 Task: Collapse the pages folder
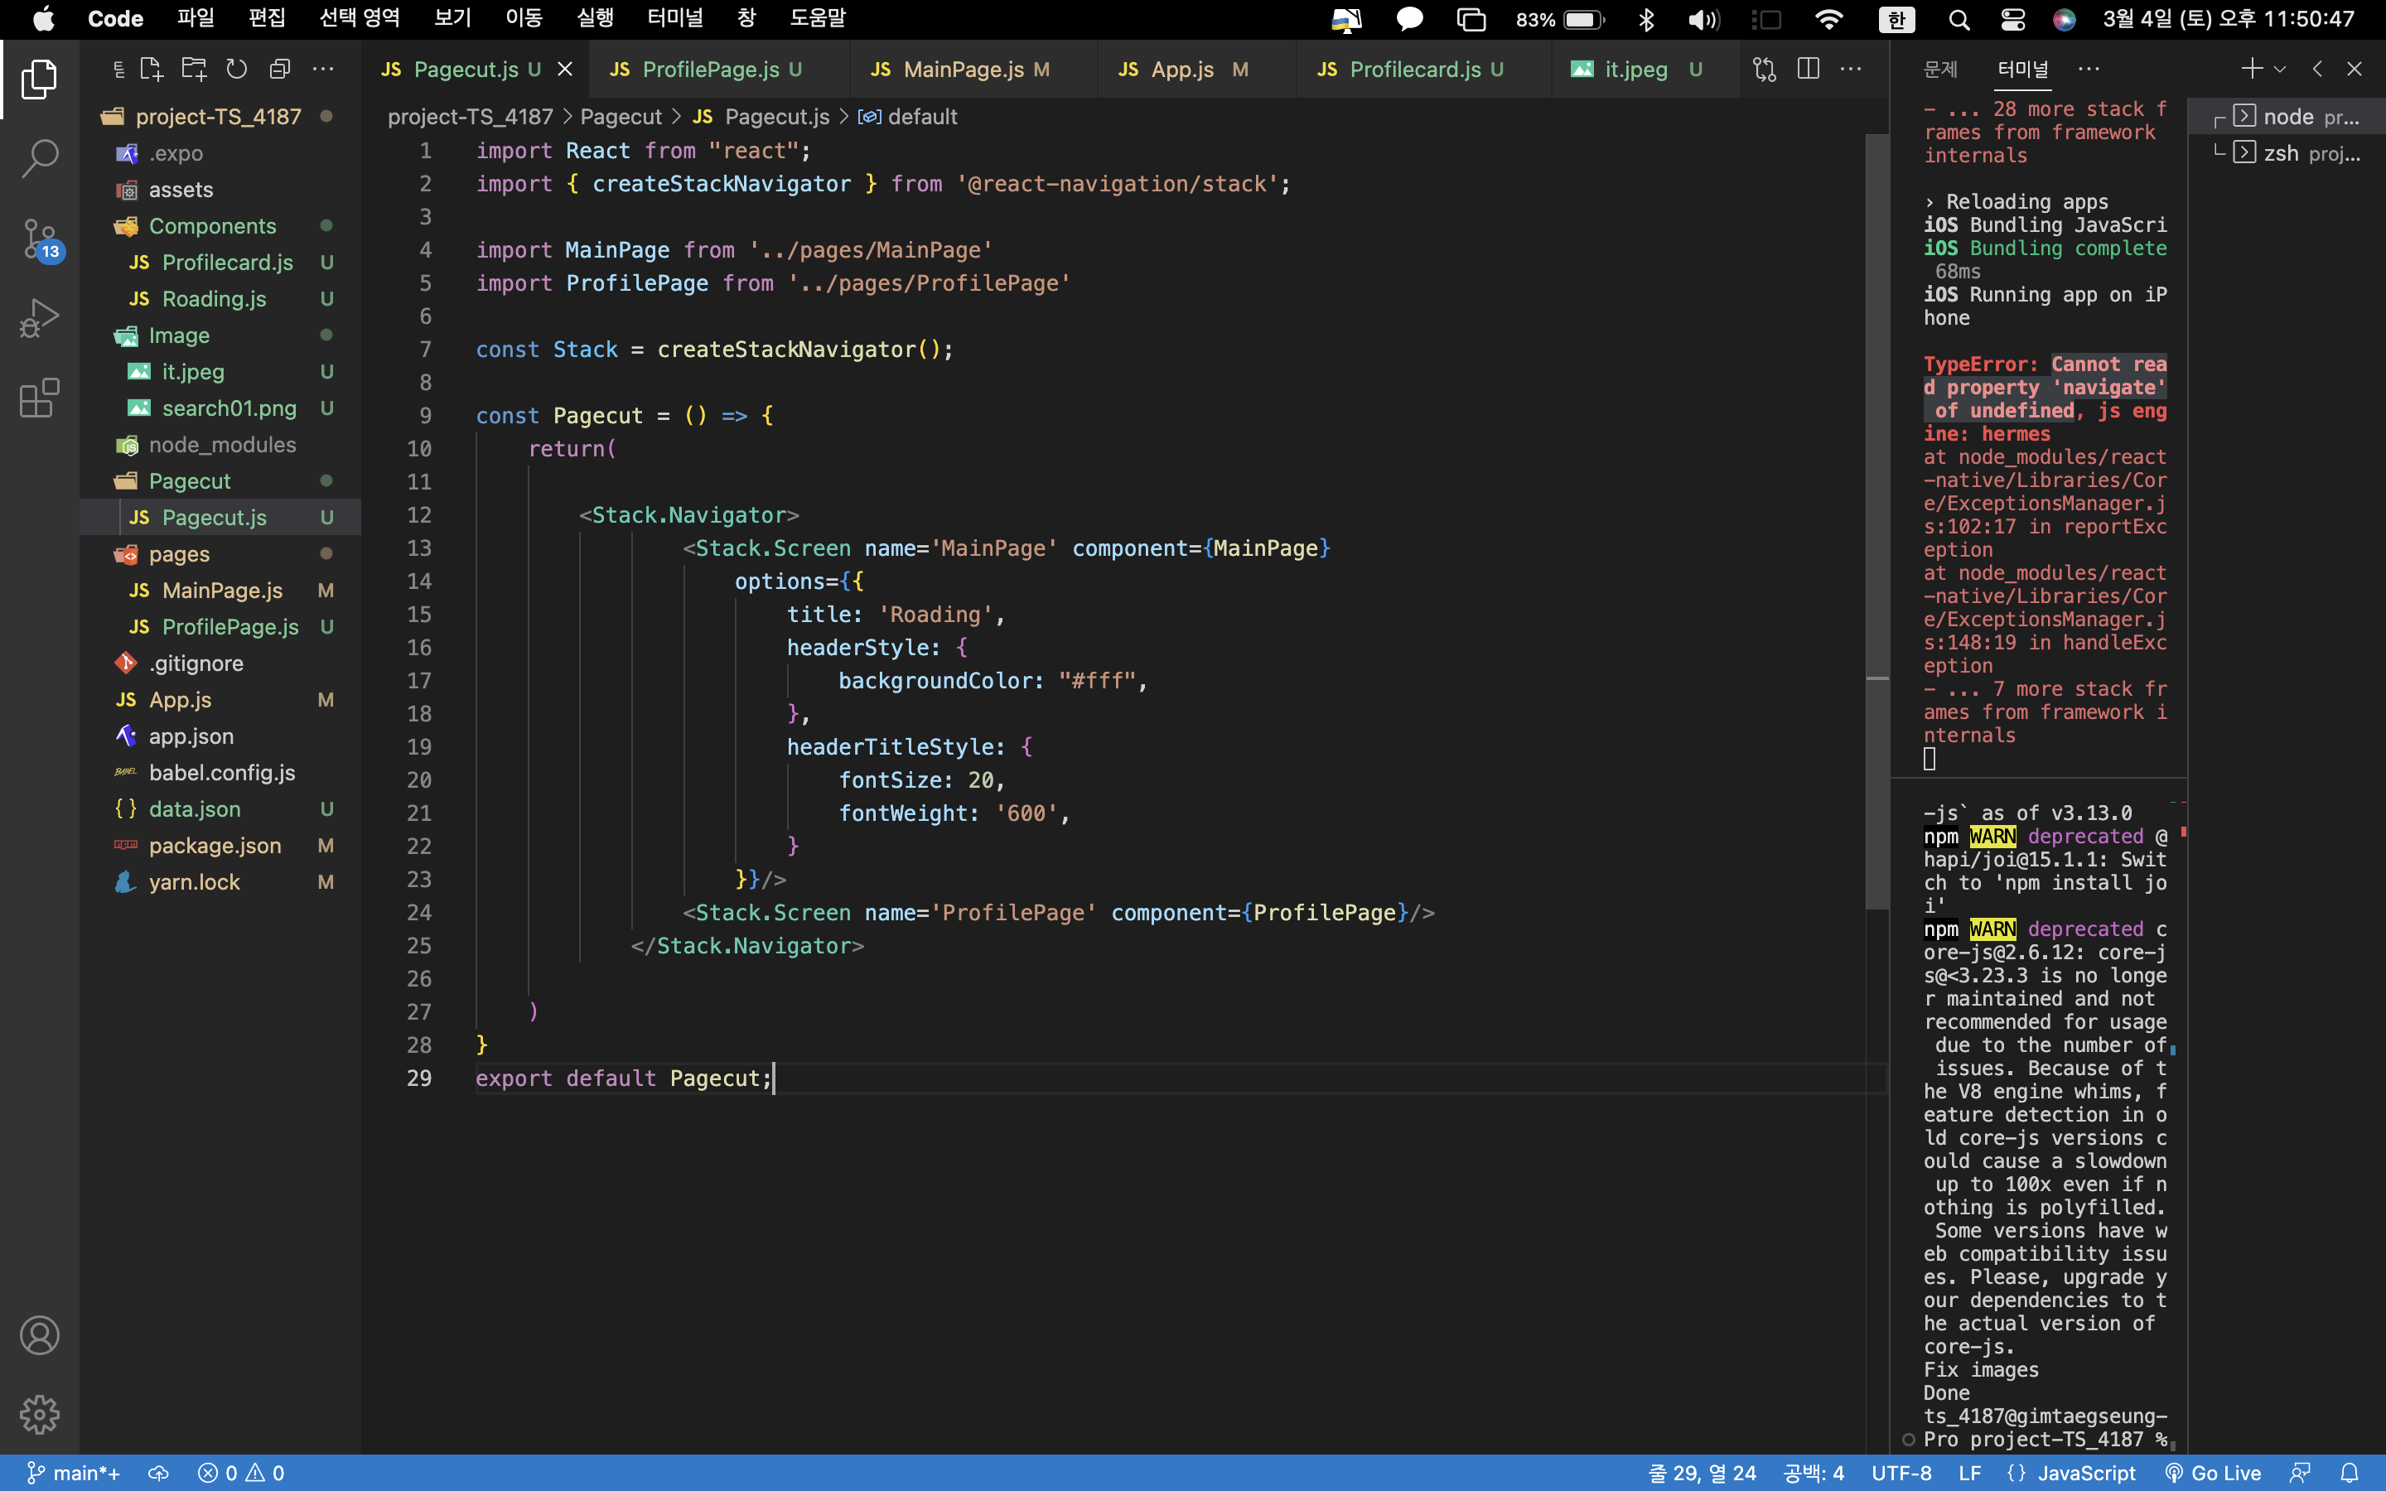[x=220, y=554]
